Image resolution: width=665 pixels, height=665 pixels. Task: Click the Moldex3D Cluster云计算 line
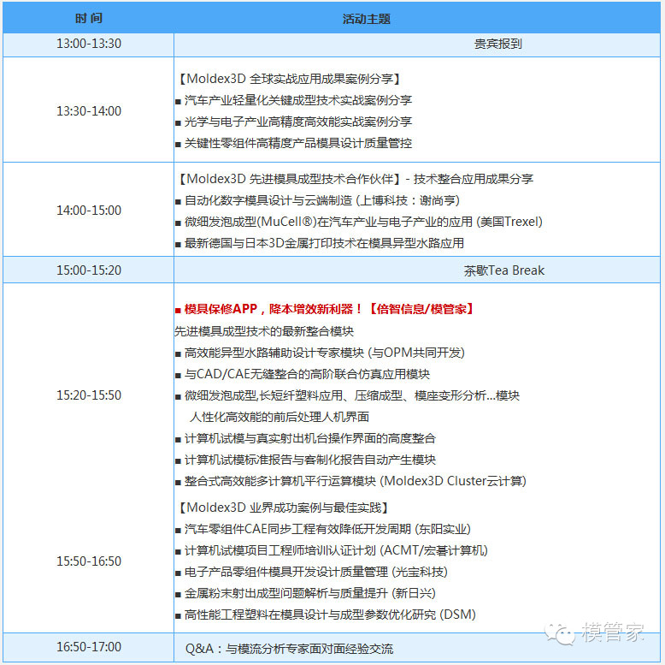click(x=350, y=481)
